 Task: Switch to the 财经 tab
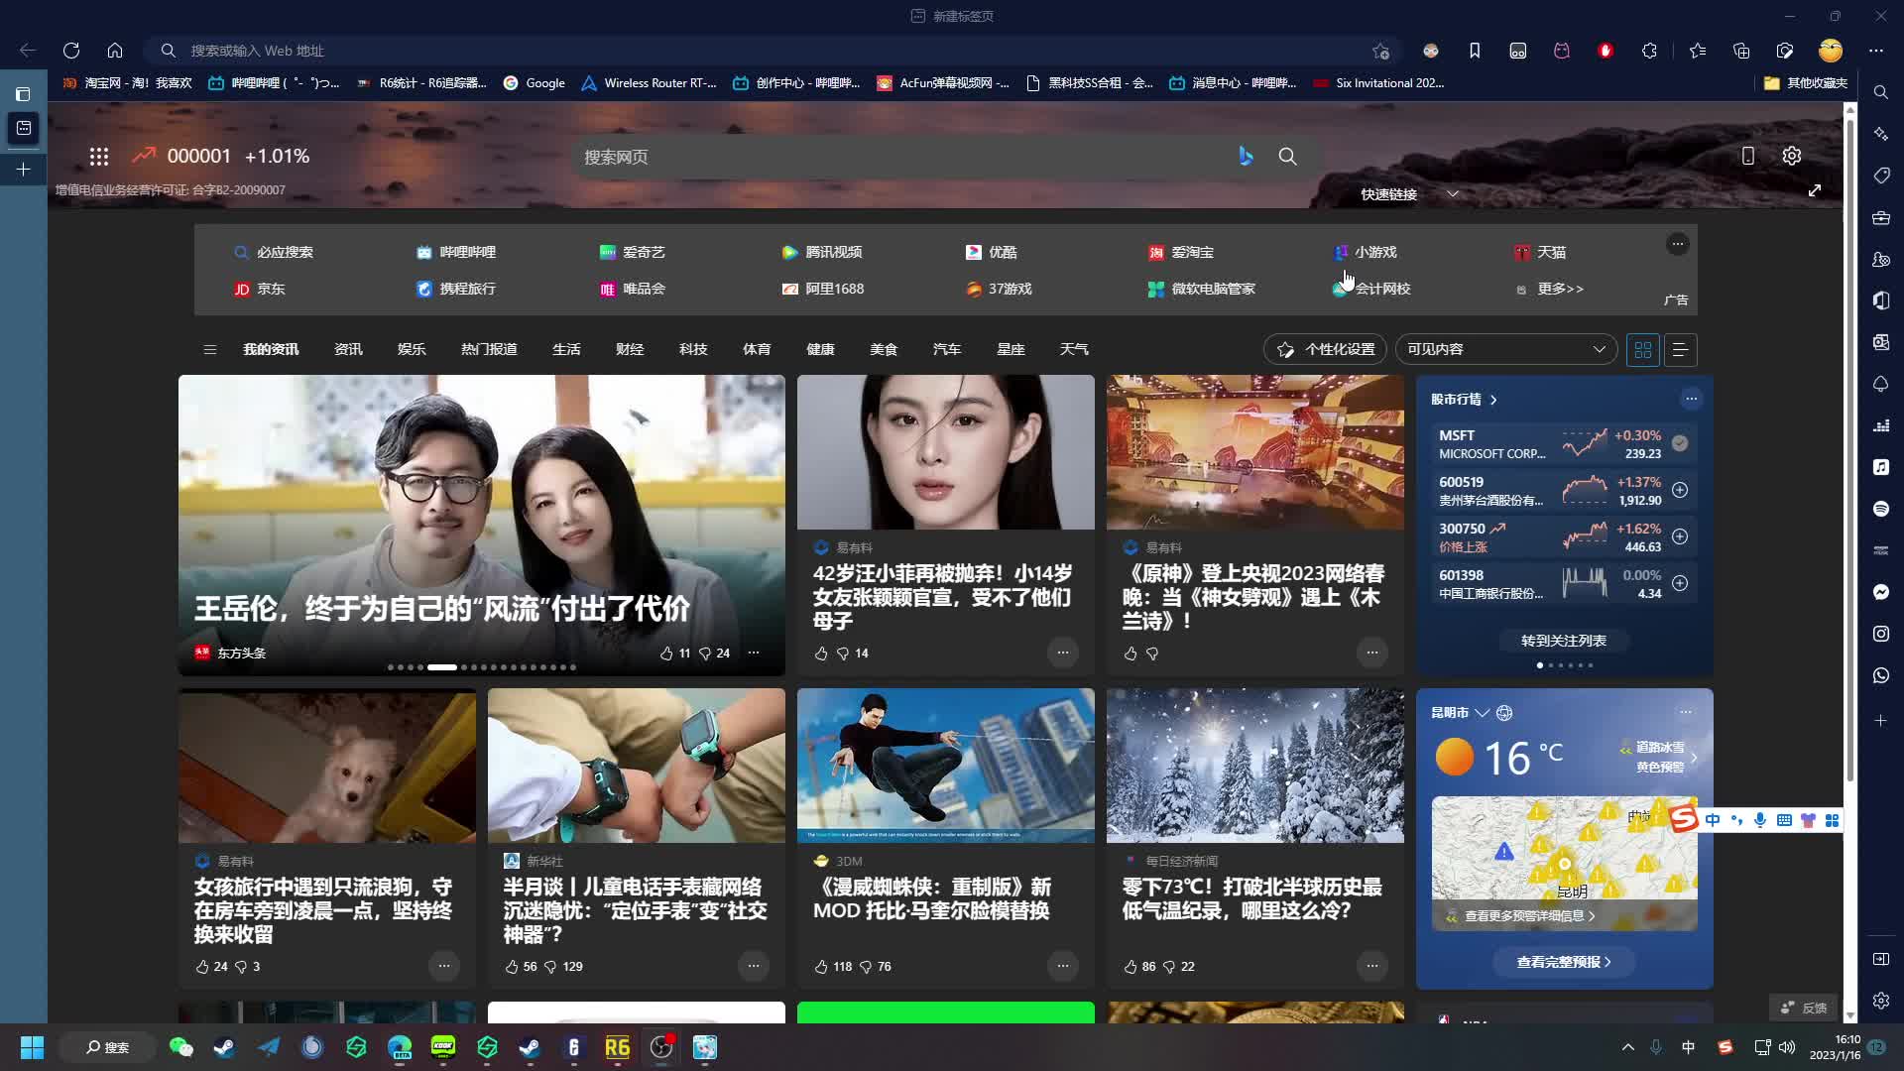(x=630, y=349)
